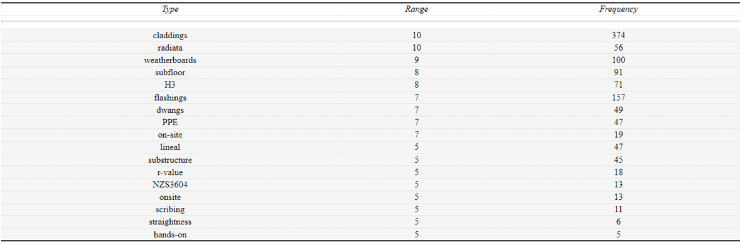This screenshot has height=243, width=740.
Task: Select the subfloor row
Action: coord(370,73)
